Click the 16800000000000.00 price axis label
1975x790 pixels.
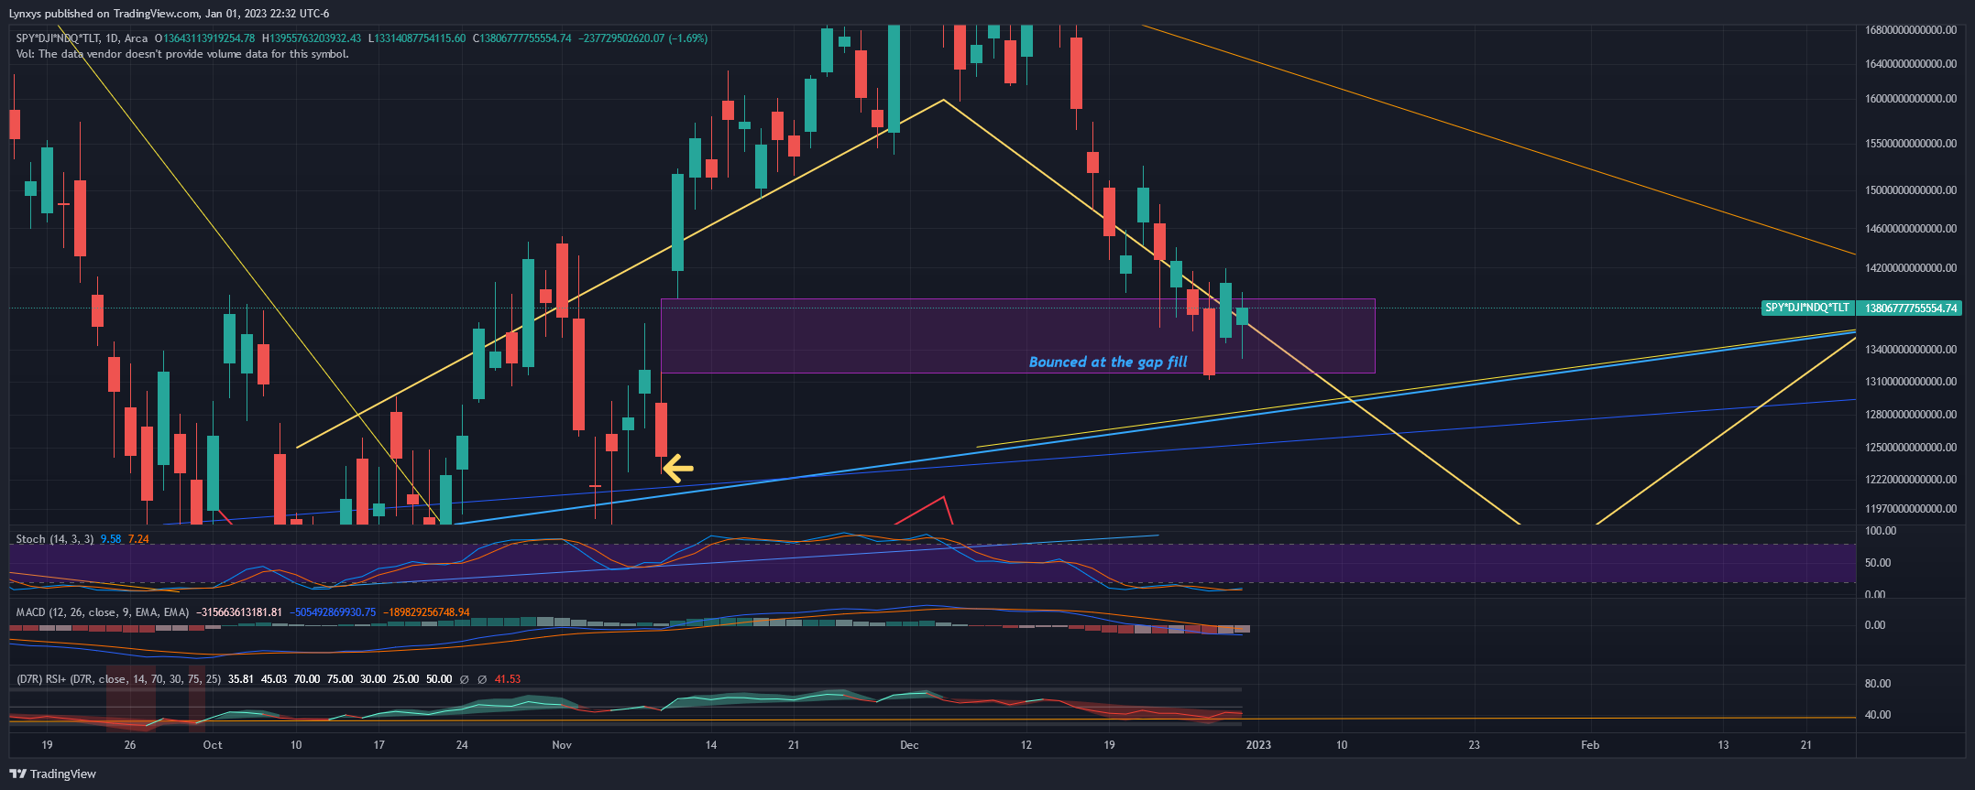(1910, 30)
